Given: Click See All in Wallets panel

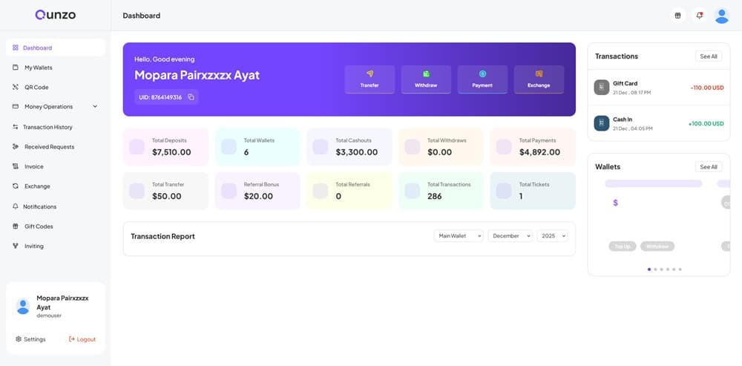Looking at the screenshot, I should [707, 167].
